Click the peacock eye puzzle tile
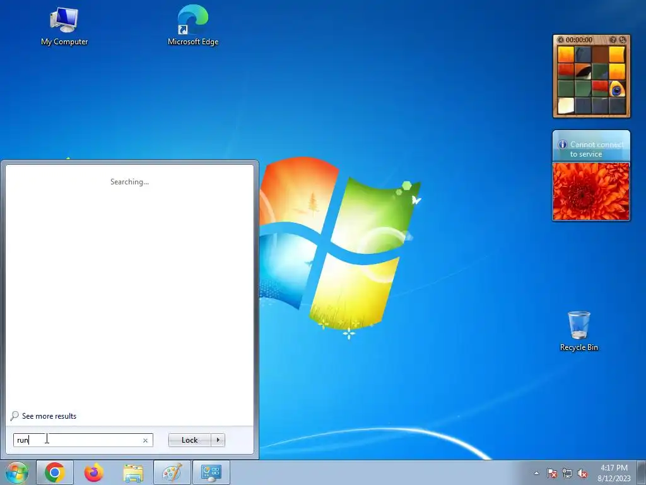Image resolution: width=646 pixels, height=485 pixels. (x=616, y=88)
